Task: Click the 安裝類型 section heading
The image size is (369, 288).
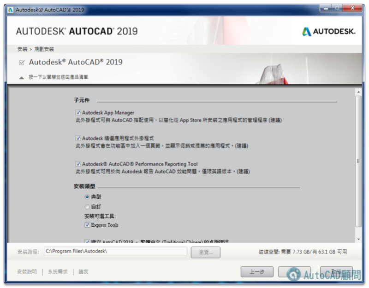Action: [x=84, y=186]
